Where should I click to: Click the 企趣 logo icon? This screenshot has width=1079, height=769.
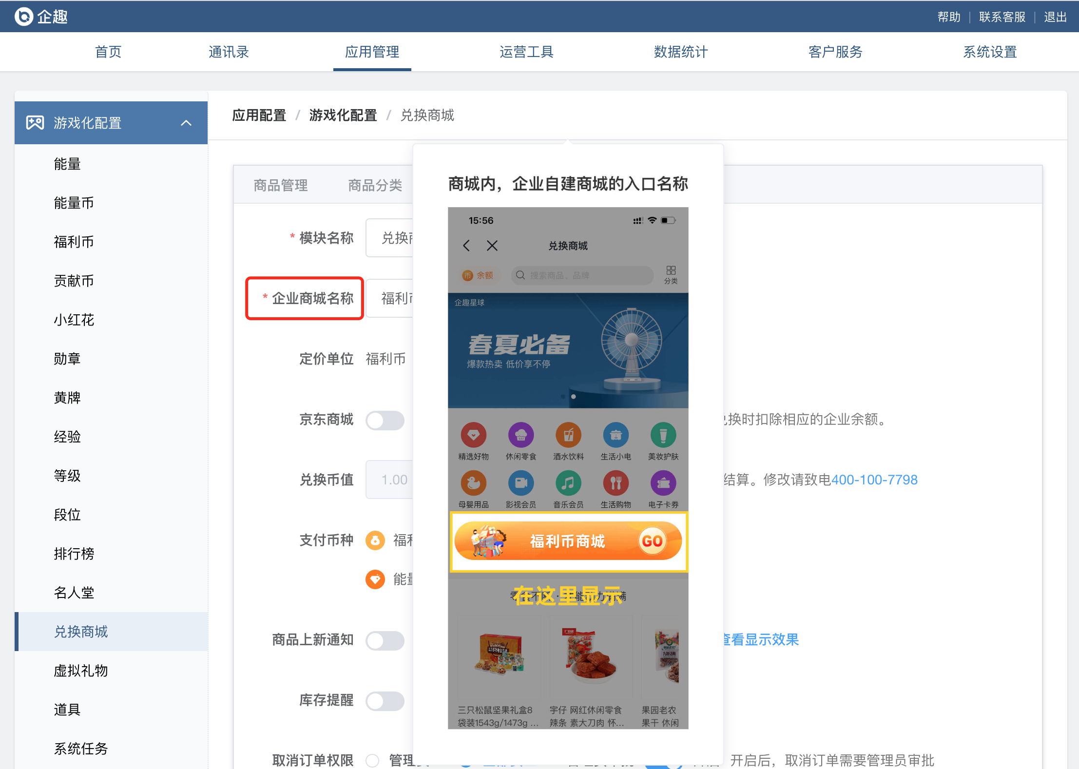(x=23, y=17)
